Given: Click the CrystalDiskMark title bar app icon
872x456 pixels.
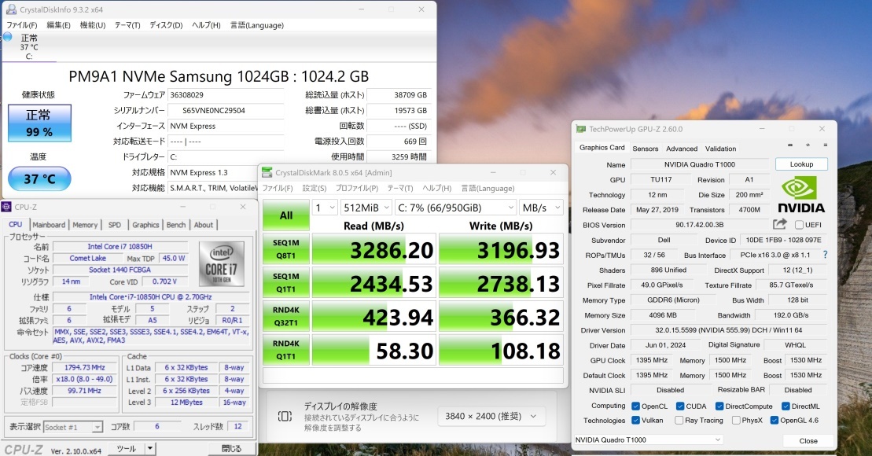Looking at the screenshot, I should [267, 172].
